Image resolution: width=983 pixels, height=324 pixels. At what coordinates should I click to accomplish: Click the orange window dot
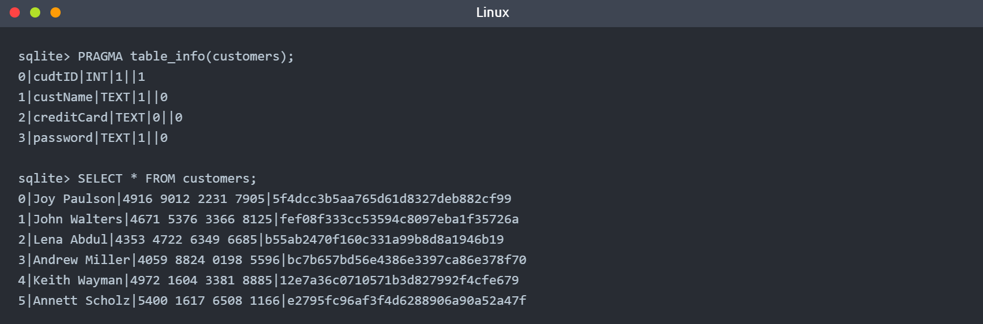(56, 12)
